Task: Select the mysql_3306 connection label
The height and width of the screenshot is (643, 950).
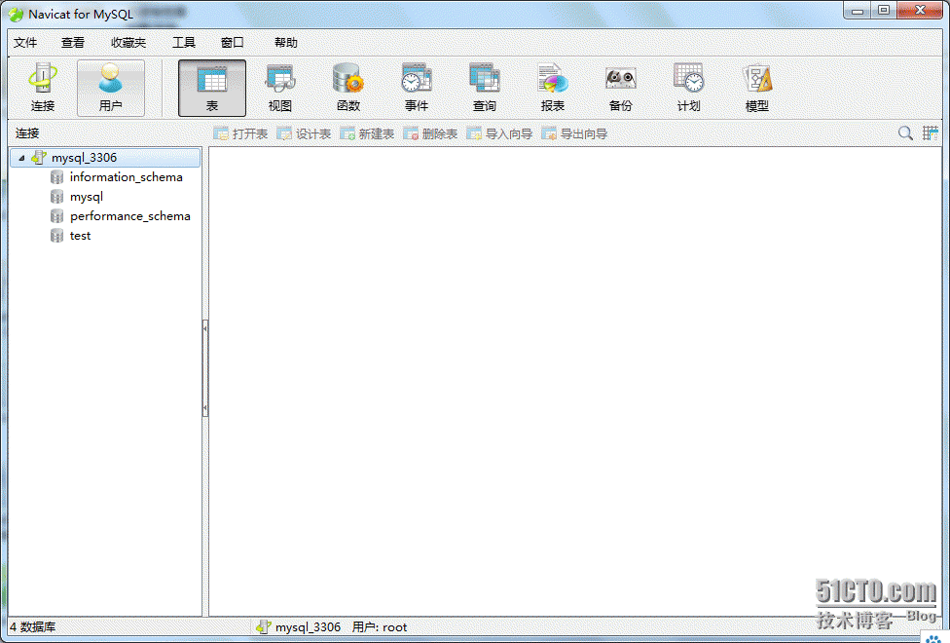Action: pyautogui.click(x=85, y=158)
